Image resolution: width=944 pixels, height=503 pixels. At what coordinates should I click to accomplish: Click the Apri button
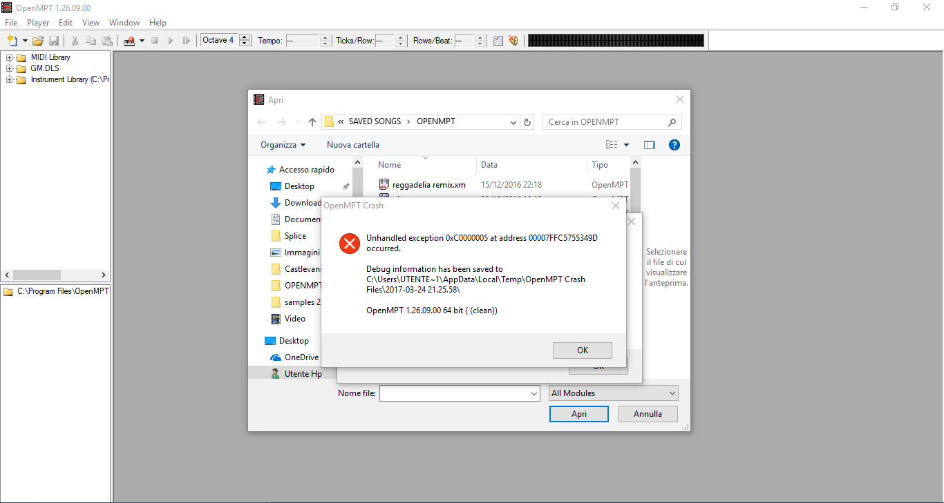pos(579,414)
